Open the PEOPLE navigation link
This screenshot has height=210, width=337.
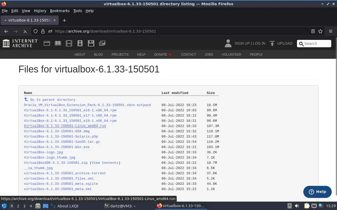click(x=256, y=55)
